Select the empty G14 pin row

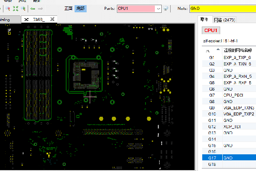coord(229,139)
